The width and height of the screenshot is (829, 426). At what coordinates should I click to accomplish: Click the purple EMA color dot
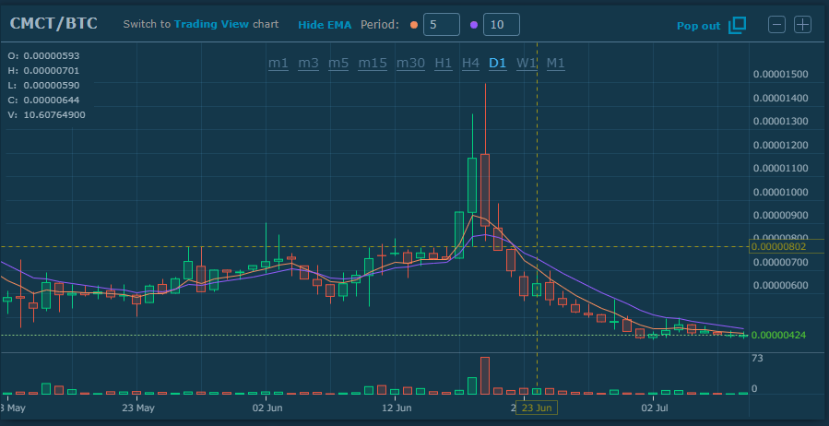point(474,25)
